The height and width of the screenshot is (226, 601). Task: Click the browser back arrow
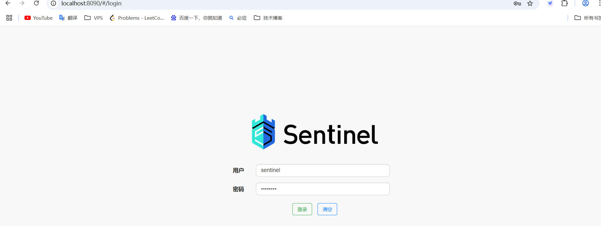coord(8,3)
